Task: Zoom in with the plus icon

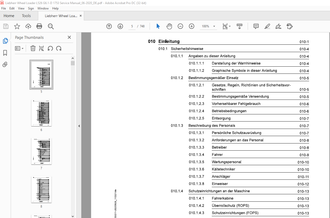Action: pos(192,26)
